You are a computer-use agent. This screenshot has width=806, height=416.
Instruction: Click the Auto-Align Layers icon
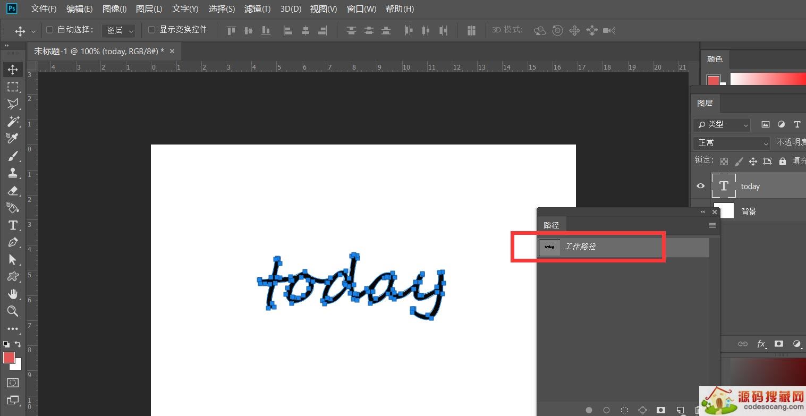[471, 31]
